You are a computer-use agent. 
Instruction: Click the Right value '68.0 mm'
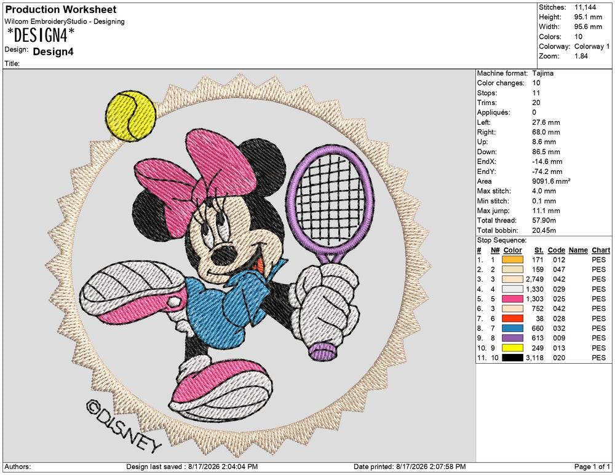click(x=546, y=132)
